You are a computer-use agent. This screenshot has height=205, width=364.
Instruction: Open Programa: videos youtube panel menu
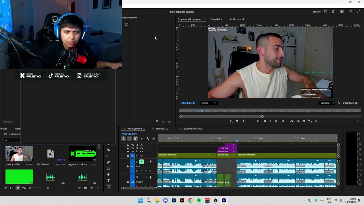point(205,19)
